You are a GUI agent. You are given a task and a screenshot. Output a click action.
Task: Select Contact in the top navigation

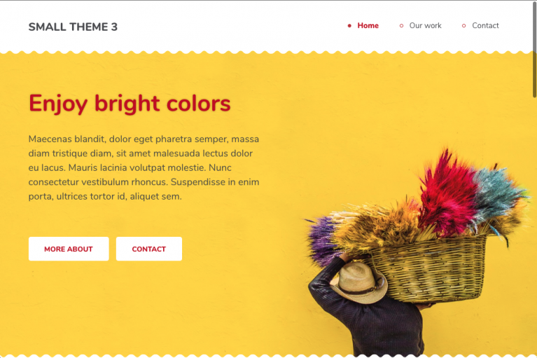tap(485, 26)
